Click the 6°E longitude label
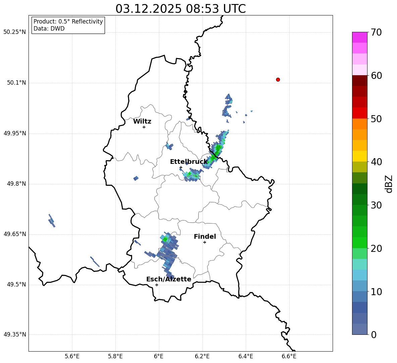Image resolution: width=397 pixels, height=363 pixels. pyautogui.click(x=159, y=356)
